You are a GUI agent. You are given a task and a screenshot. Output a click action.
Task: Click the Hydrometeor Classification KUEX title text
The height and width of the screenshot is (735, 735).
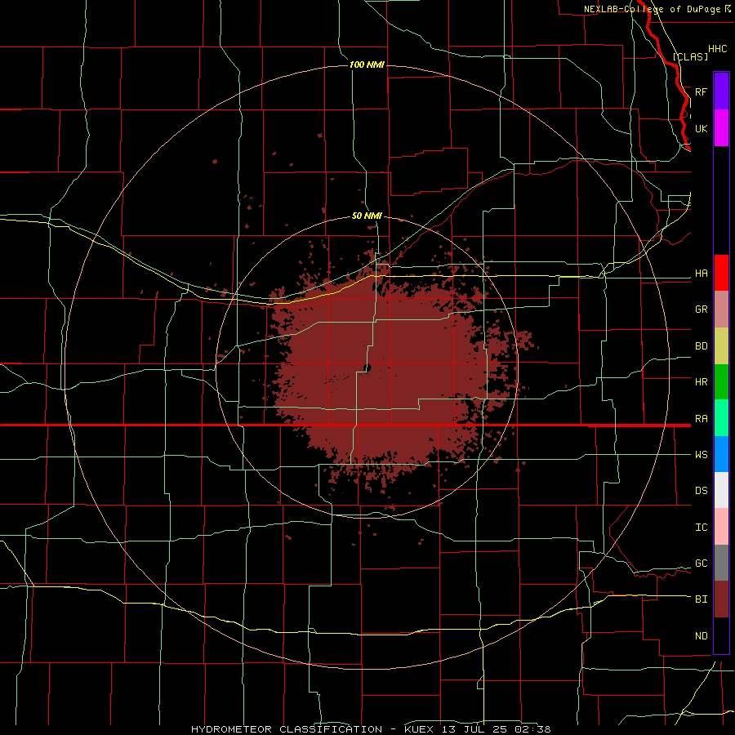371,729
